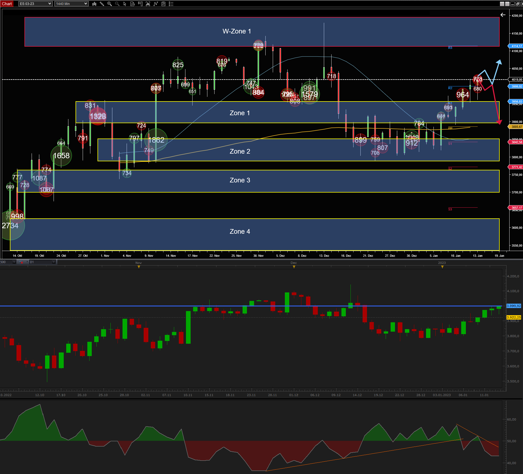Image resolution: width=523 pixels, height=474 pixels.
Task: Click the R2 pivot label
Action: click(x=450, y=88)
